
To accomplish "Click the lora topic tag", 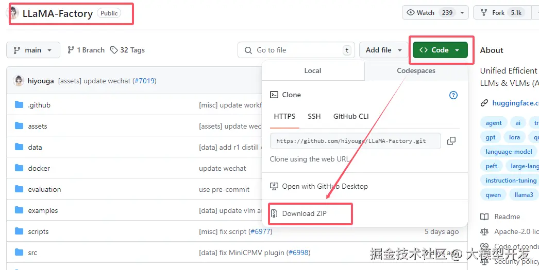I will (514, 137).
